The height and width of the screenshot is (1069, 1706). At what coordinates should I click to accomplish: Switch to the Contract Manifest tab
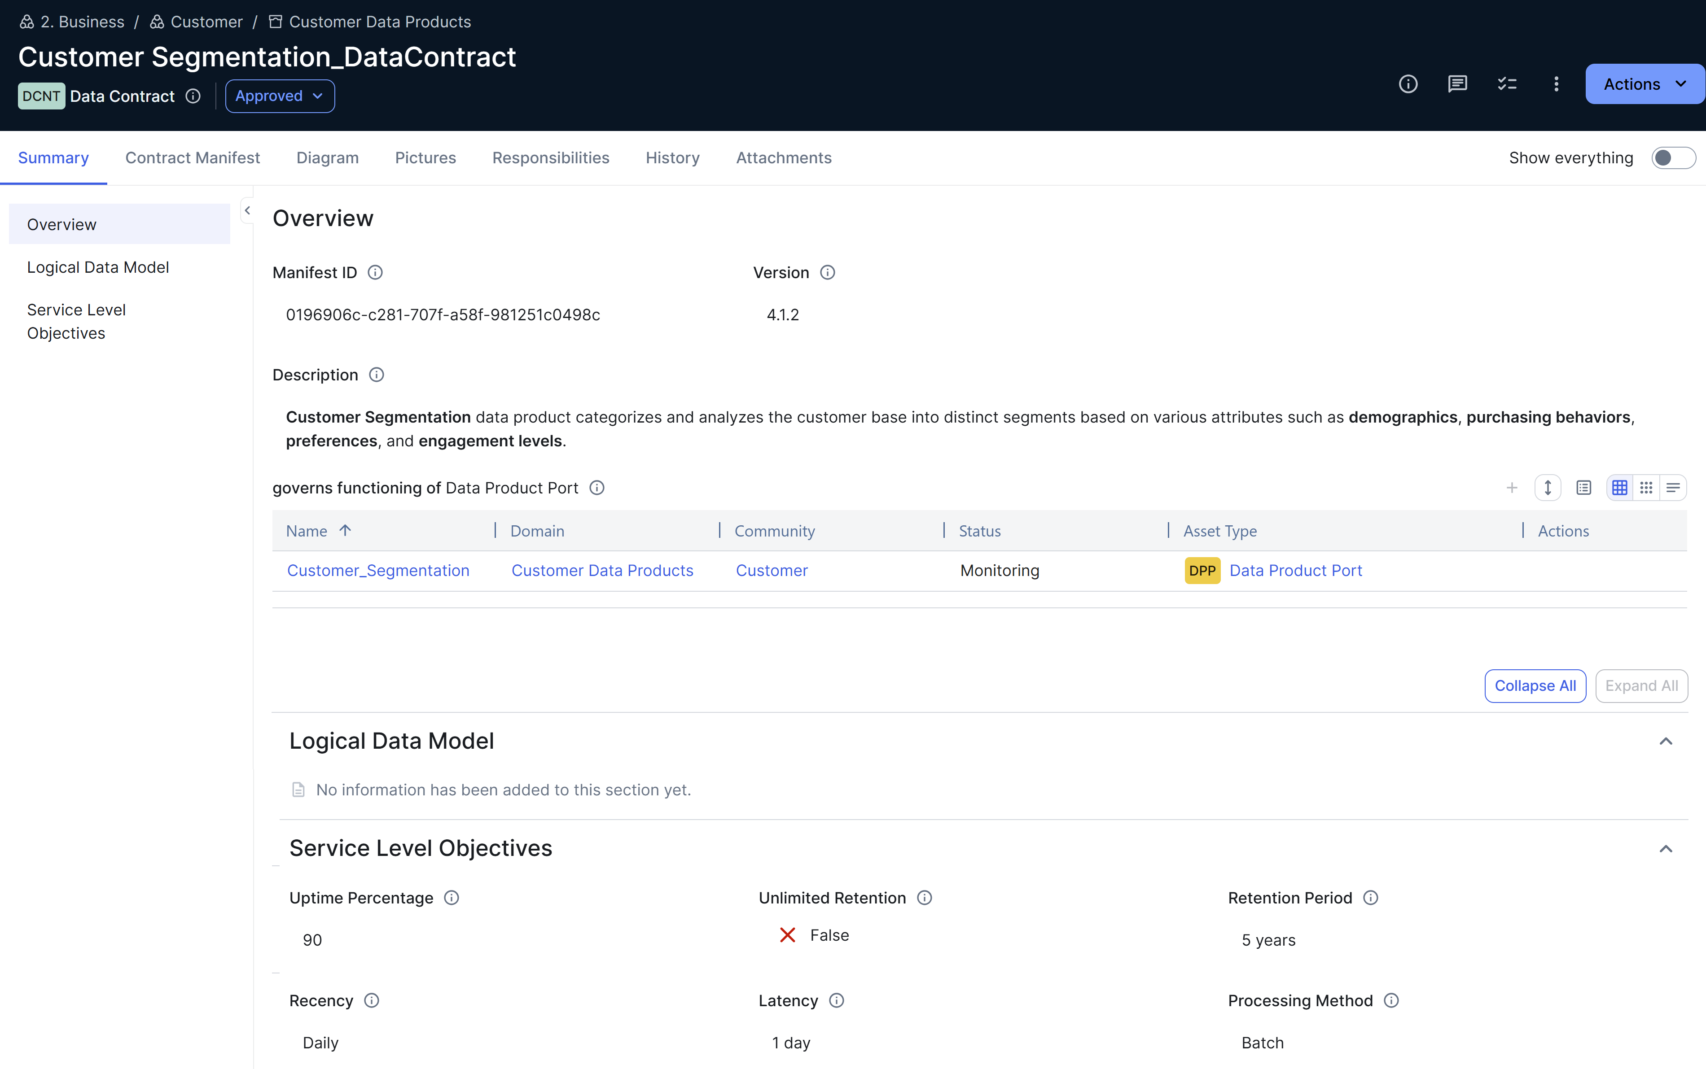(193, 157)
